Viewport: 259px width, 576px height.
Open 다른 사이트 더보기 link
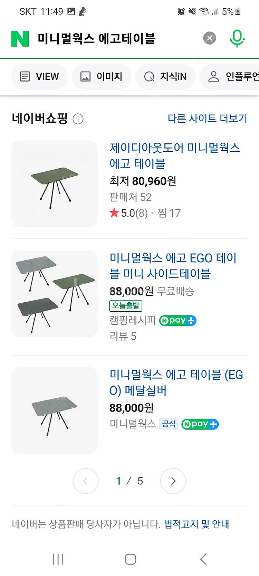tap(207, 119)
